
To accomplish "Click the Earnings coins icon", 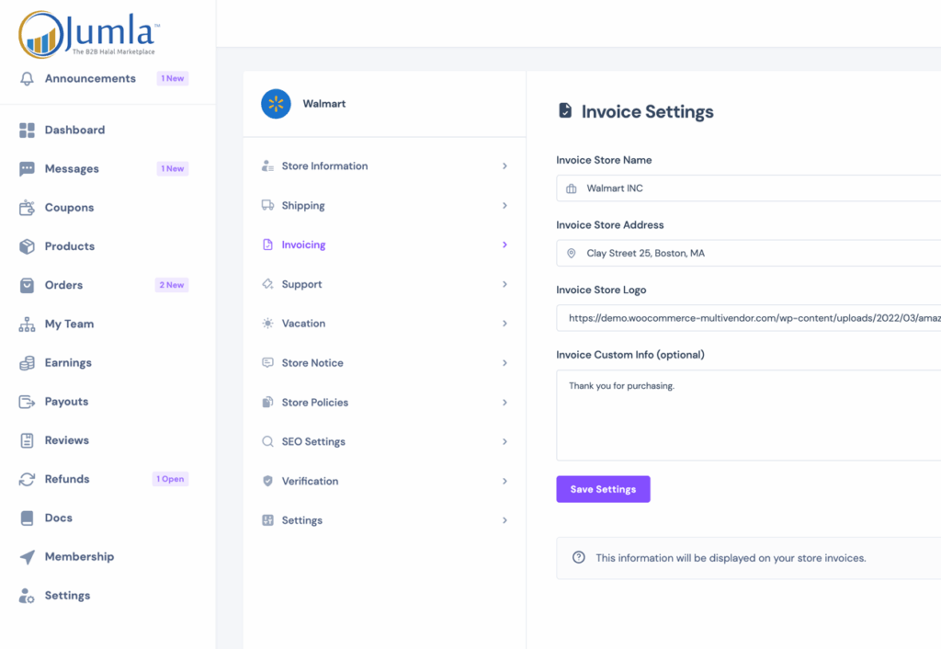I will click(x=27, y=363).
